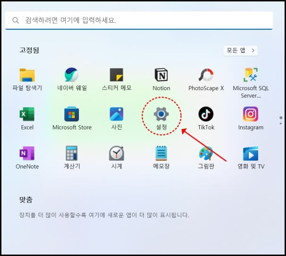Launch Excel from pinned apps
This screenshot has height=256, width=286.
(27, 119)
